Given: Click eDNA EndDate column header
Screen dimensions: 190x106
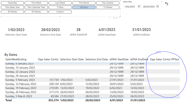Looking at the screenshot, I should point(139,59).
